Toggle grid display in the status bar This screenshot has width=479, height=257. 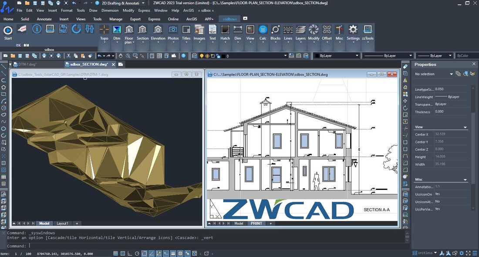(123, 253)
